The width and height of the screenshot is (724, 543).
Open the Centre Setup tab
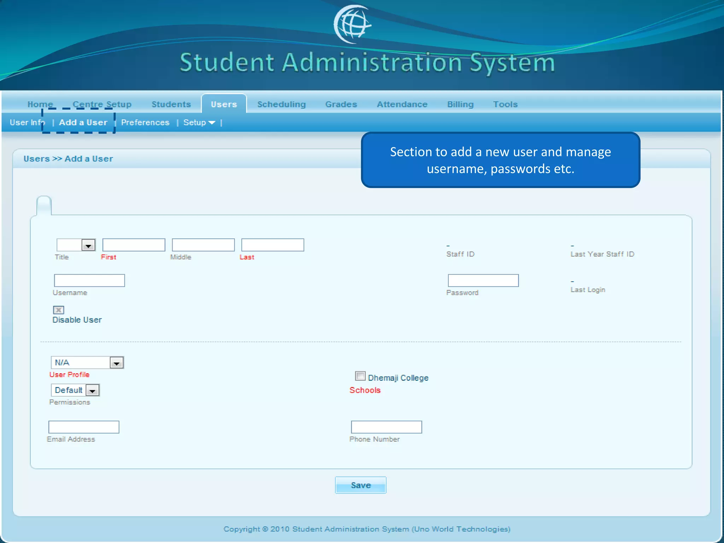(102, 104)
